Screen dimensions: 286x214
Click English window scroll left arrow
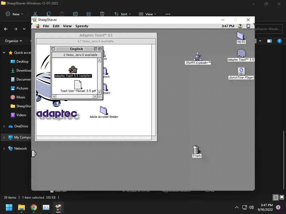(54, 96)
